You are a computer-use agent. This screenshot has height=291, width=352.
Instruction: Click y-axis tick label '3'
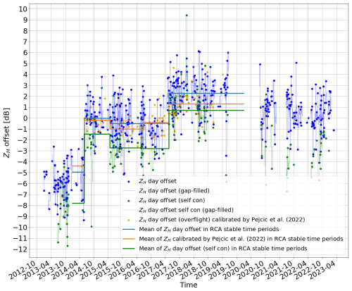click(x=25, y=85)
